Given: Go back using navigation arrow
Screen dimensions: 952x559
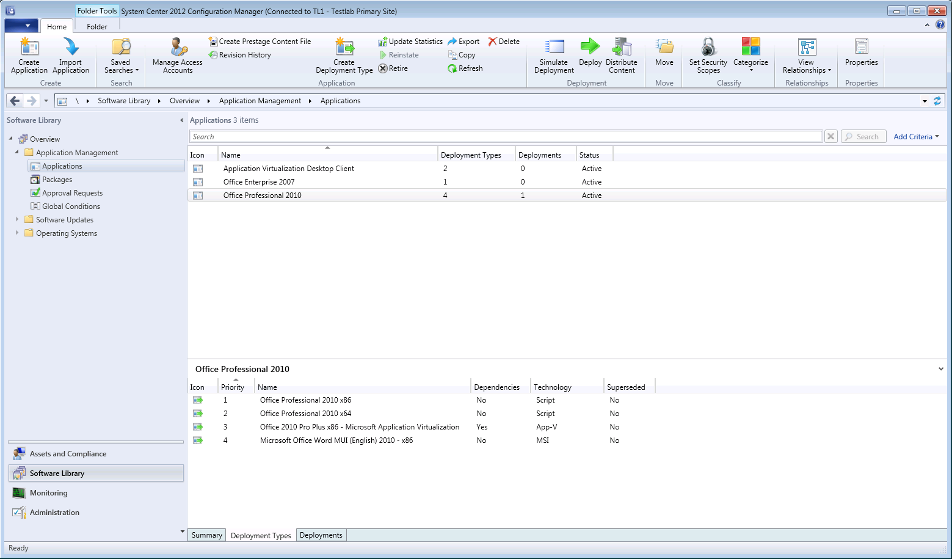Looking at the screenshot, I should 15,101.
